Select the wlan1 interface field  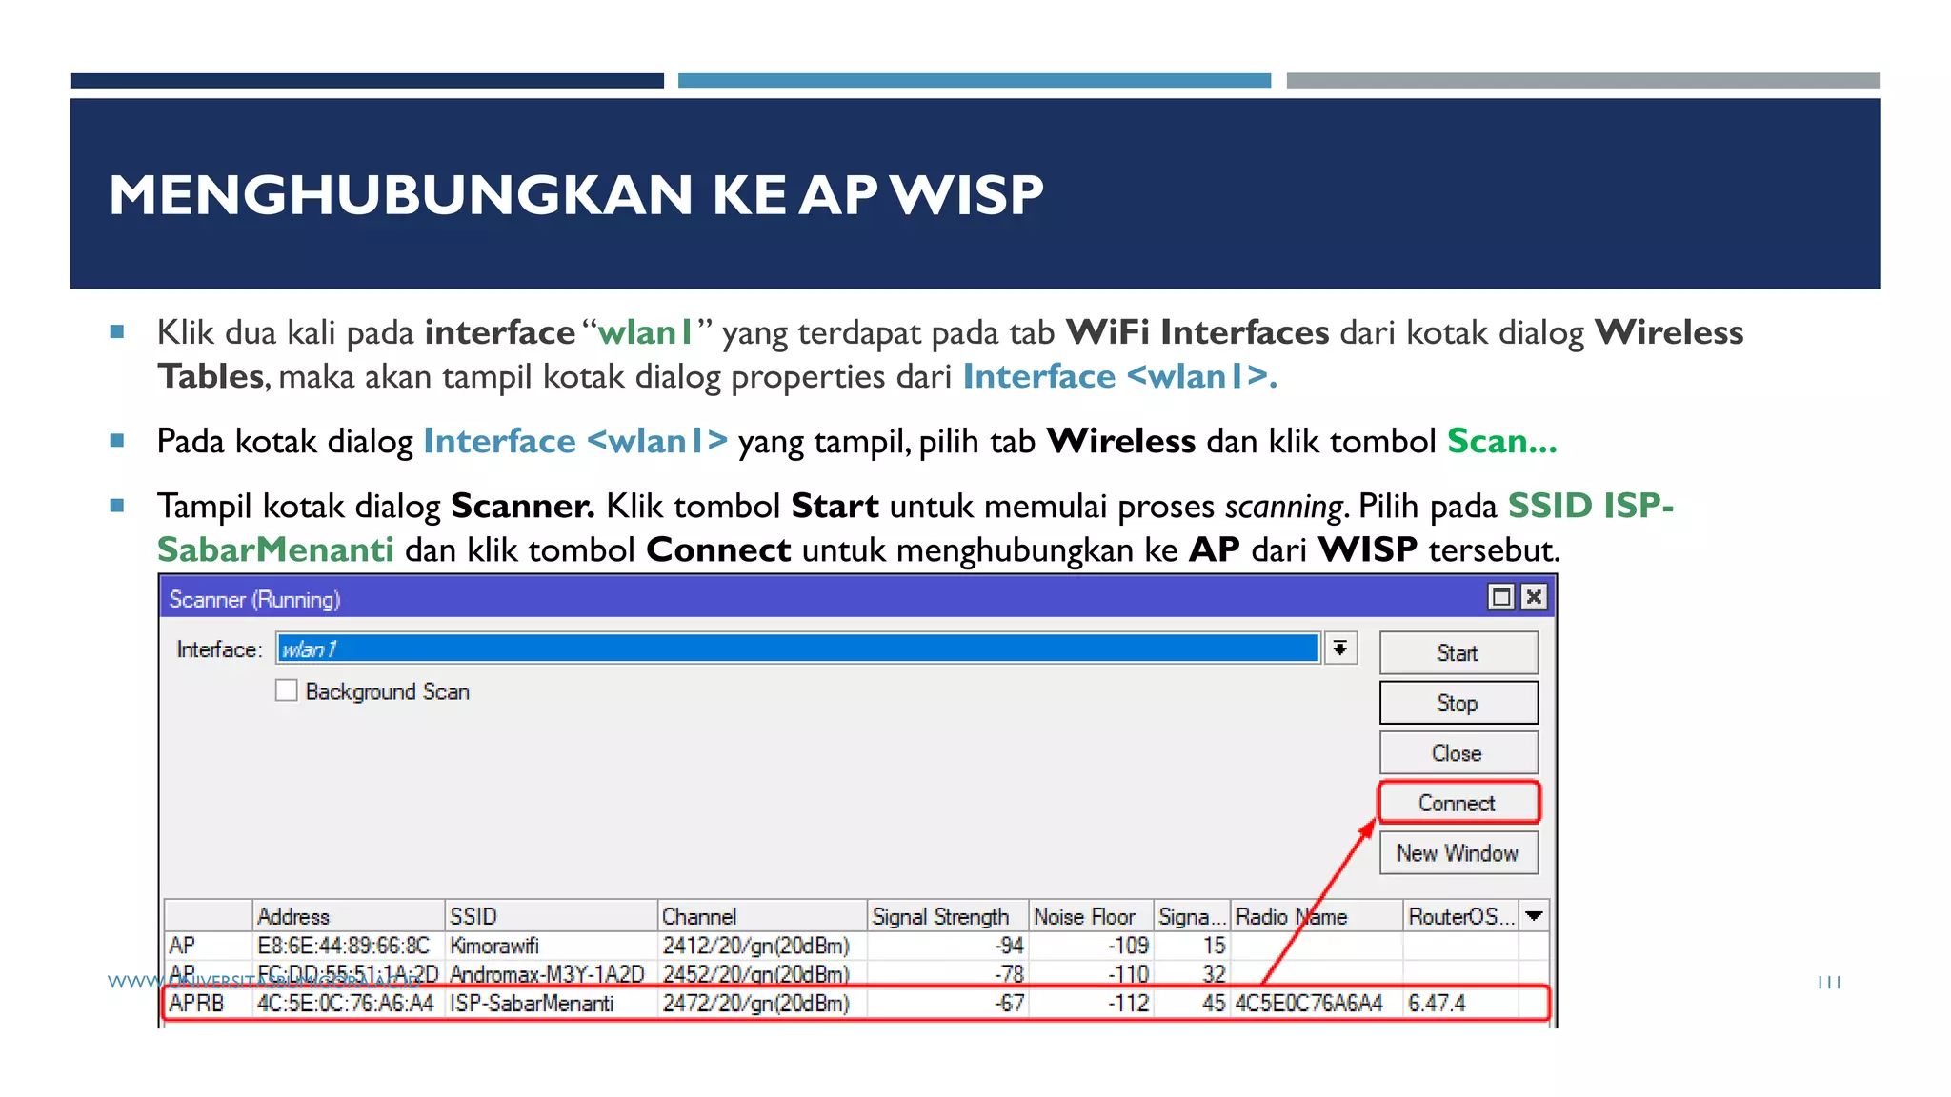pos(798,648)
